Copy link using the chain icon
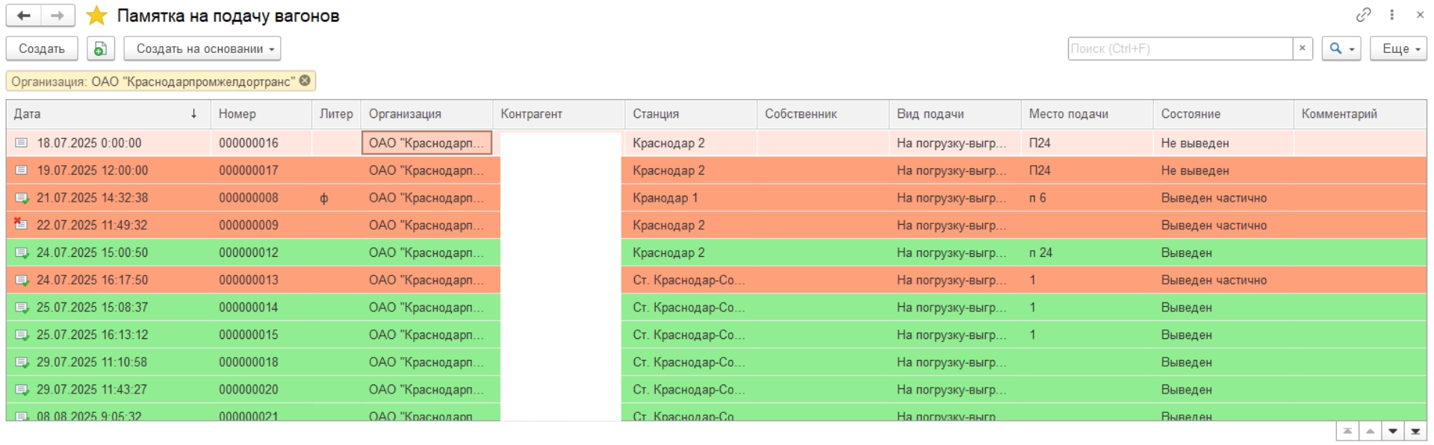 (x=1364, y=15)
